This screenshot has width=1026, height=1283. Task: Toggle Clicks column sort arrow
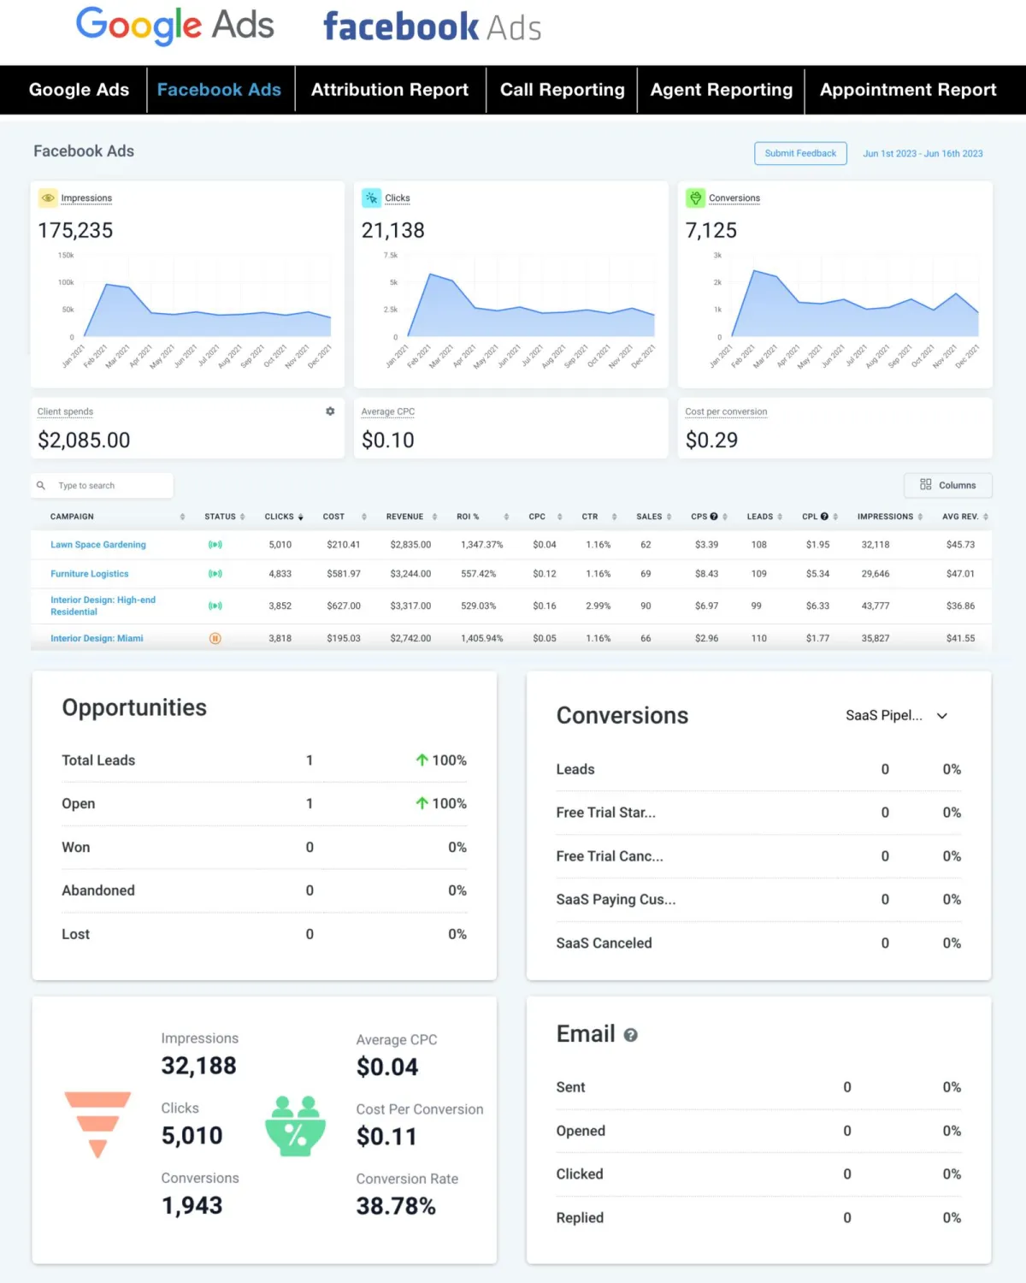(x=300, y=517)
